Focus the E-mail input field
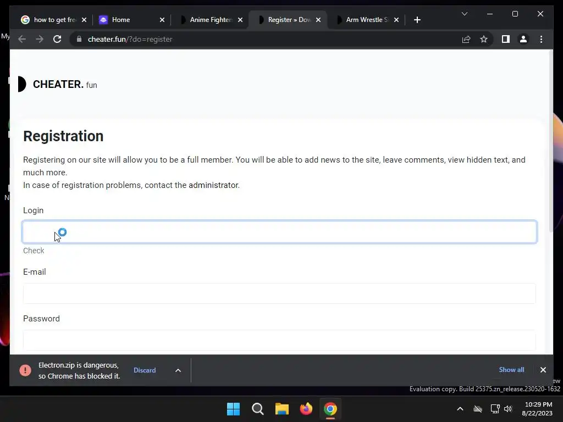 coord(279,293)
